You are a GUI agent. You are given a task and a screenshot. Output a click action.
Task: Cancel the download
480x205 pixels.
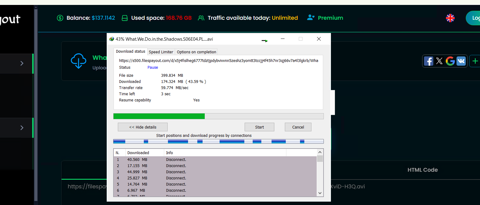coord(298,127)
